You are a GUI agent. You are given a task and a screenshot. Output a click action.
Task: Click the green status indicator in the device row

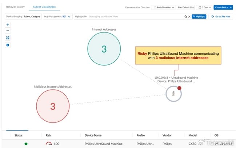26,144
